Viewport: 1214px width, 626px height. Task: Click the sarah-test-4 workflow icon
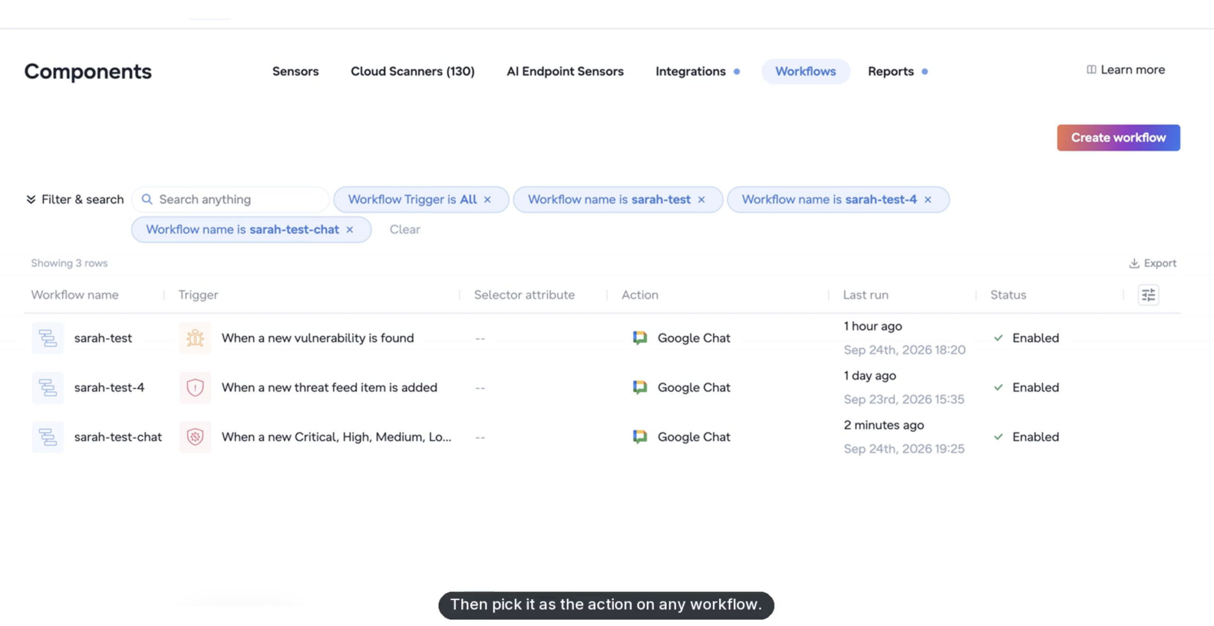click(47, 387)
